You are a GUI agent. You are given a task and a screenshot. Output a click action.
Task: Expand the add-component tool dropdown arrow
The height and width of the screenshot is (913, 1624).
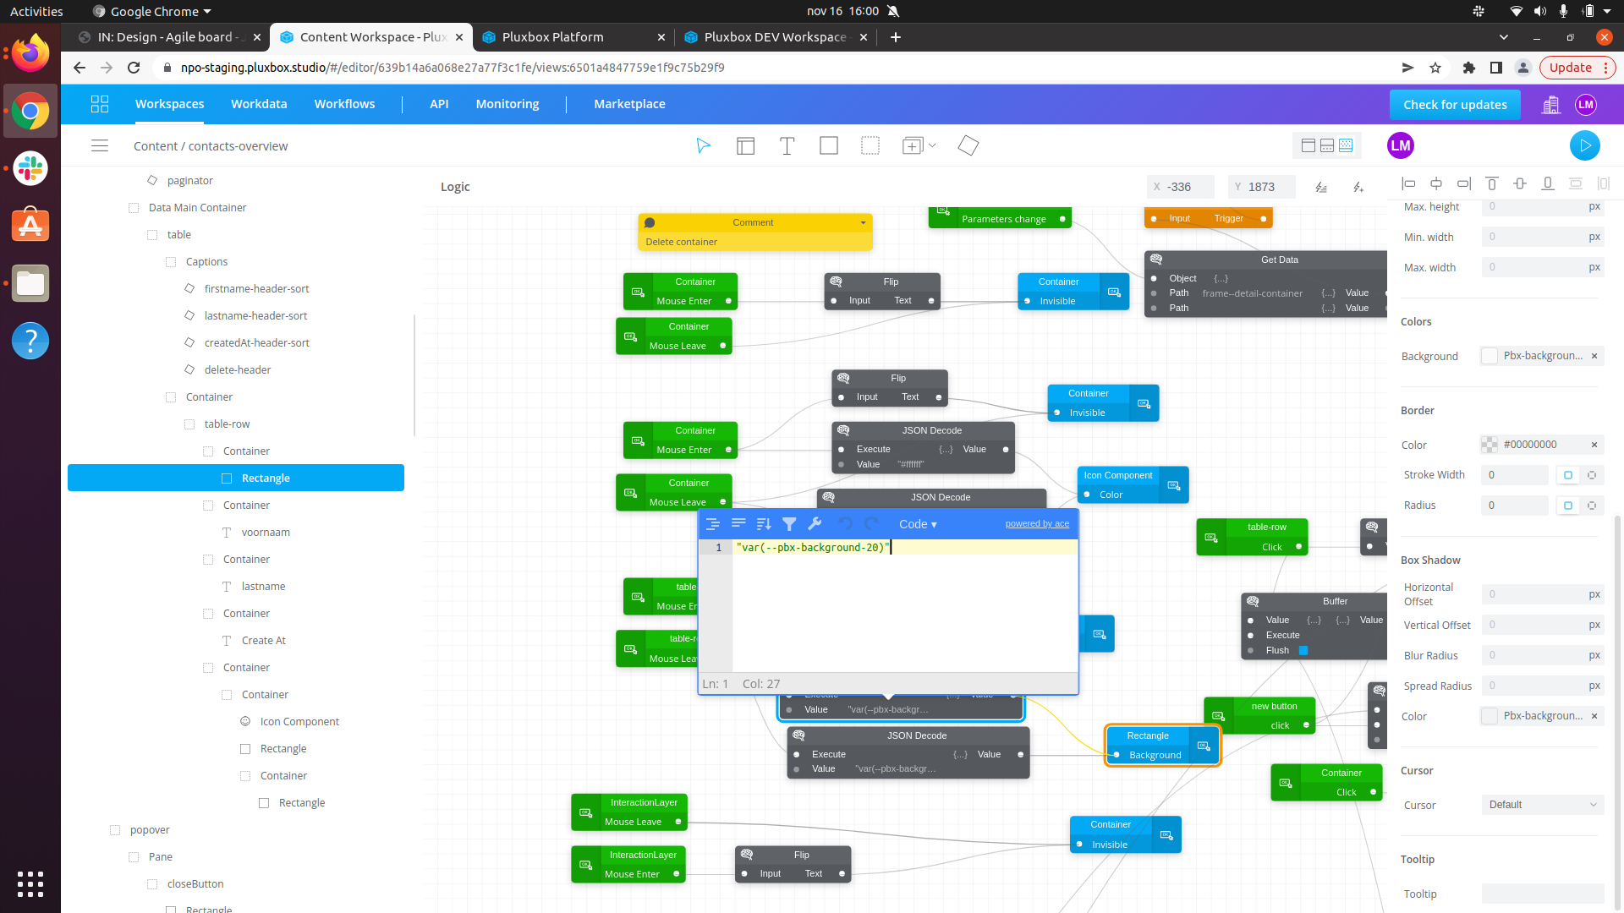click(x=932, y=145)
